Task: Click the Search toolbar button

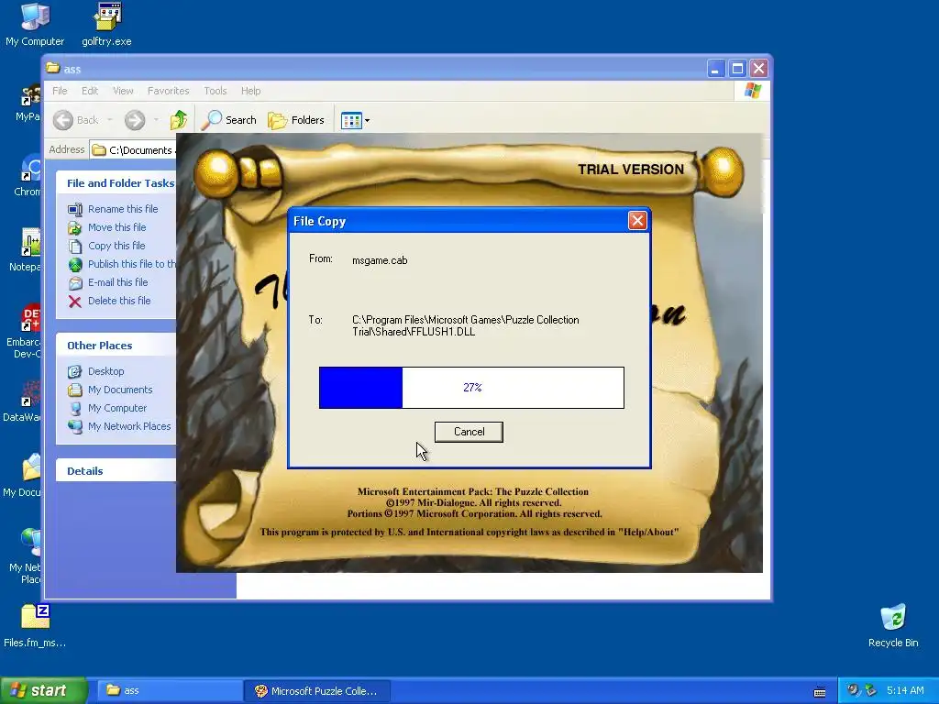Action: tap(228, 120)
